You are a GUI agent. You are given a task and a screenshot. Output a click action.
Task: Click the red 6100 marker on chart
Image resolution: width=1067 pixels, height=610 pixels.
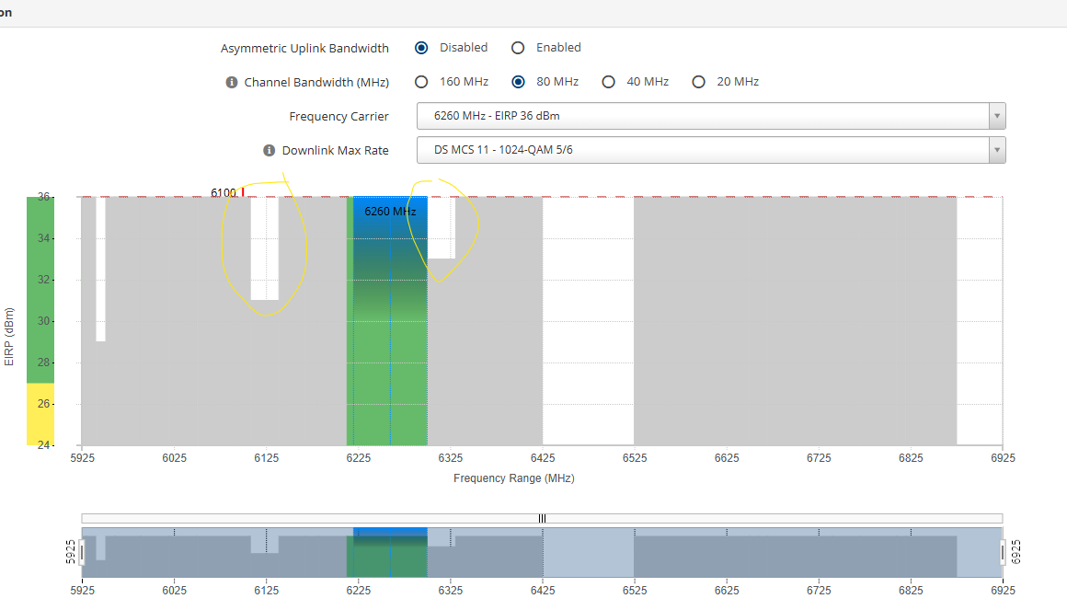(242, 192)
